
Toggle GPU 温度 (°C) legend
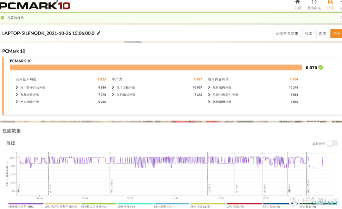171,206
